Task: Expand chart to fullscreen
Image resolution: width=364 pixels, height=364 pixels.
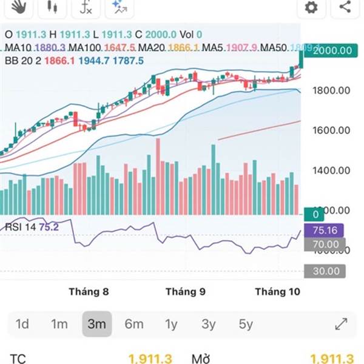Action: tap(341, 324)
